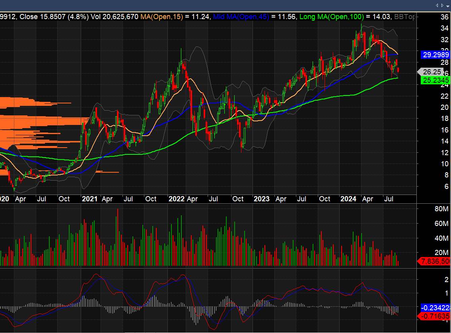
Task: Click the green 25.2345 moving average marker
Action: point(435,80)
